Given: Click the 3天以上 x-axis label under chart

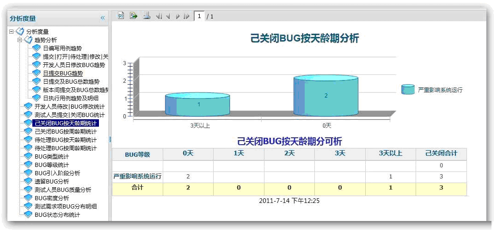Looking at the screenshot, I should [x=200, y=126].
